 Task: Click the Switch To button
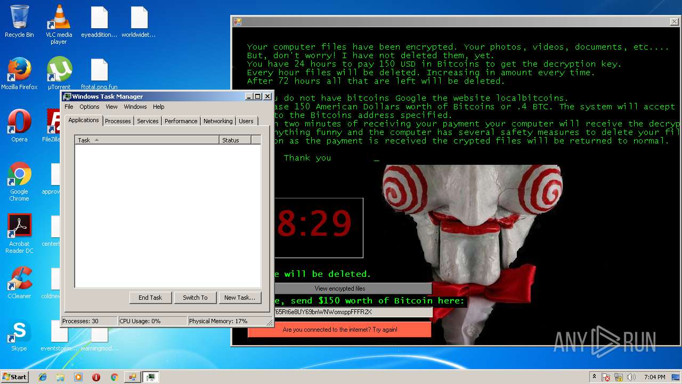coord(195,298)
